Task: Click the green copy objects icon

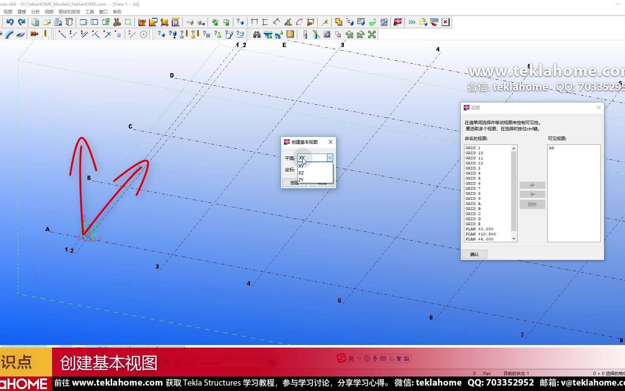Action: 215,22
